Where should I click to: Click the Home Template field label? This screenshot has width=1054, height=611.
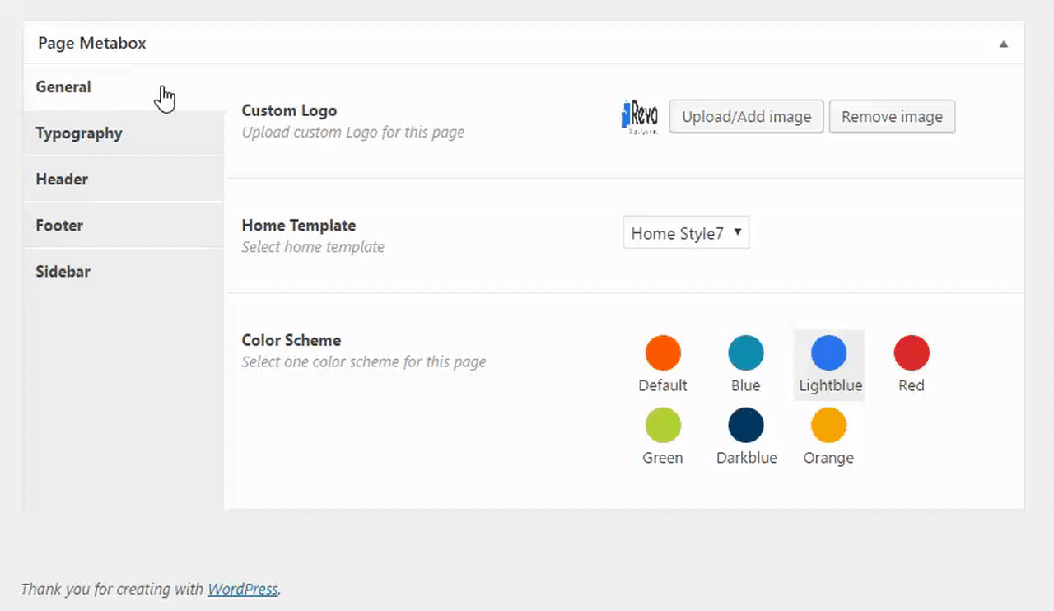point(299,226)
